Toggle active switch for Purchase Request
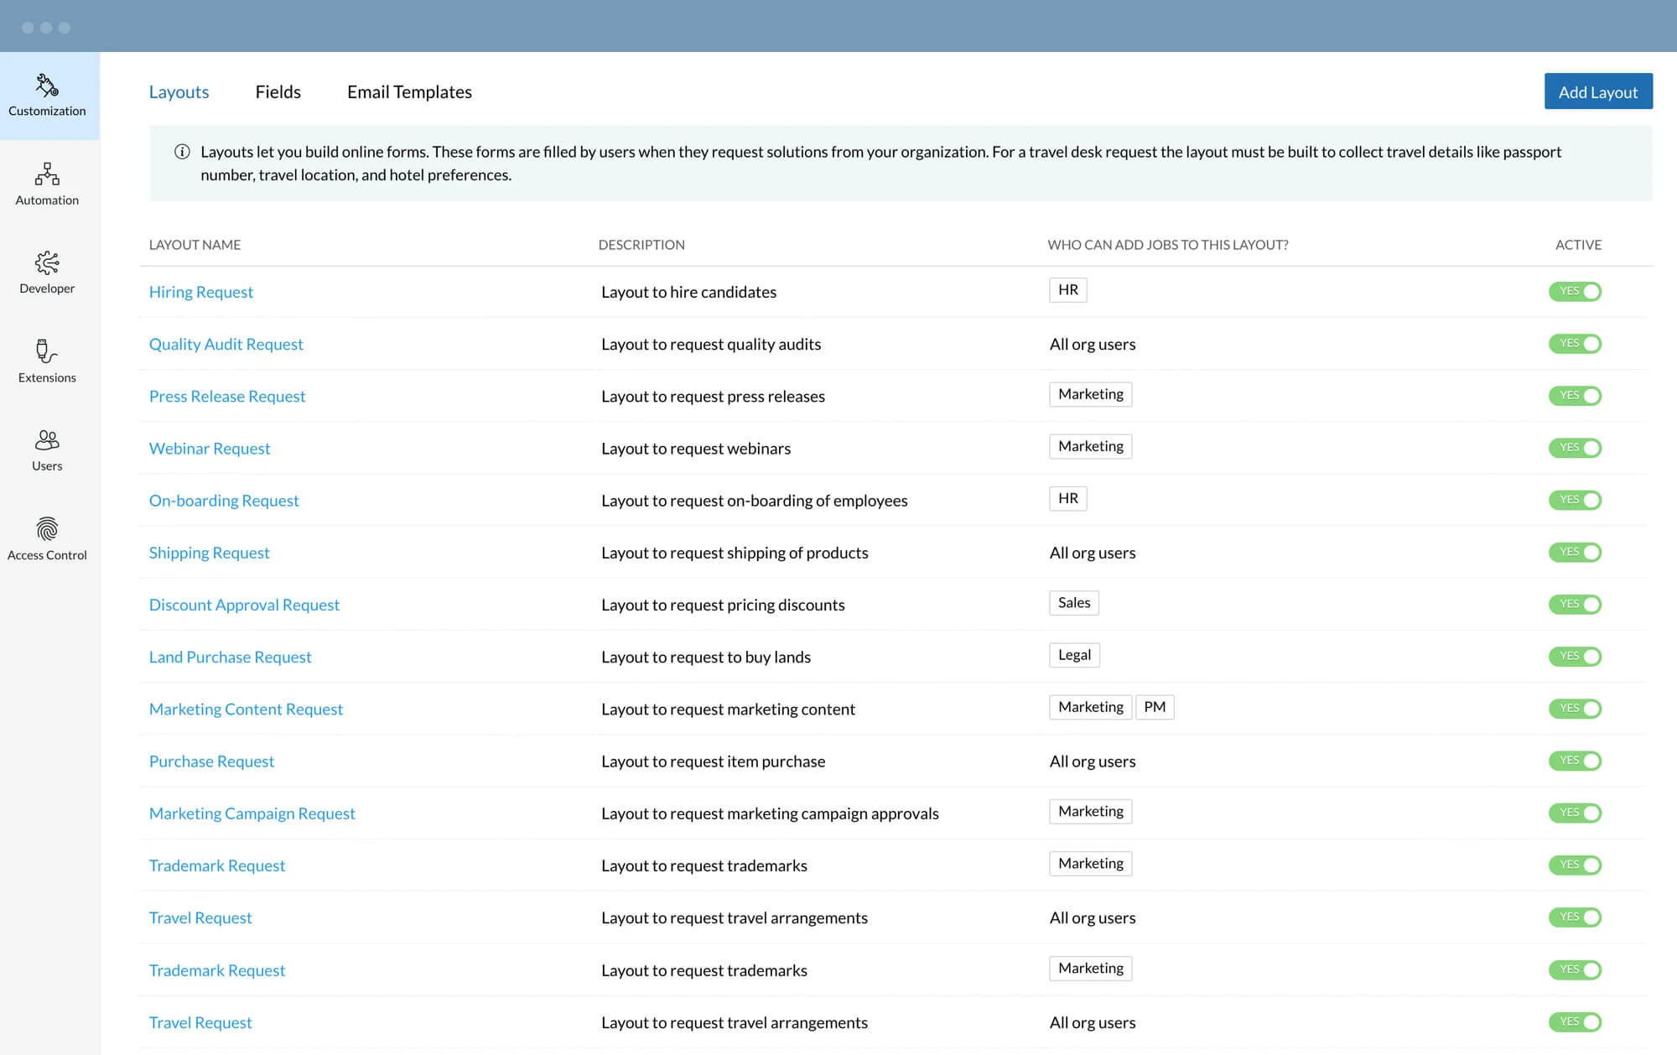The height and width of the screenshot is (1055, 1677). point(1575,761)
